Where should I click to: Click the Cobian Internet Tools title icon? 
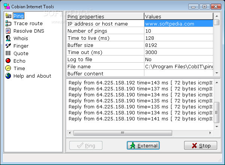pos(7,6)
